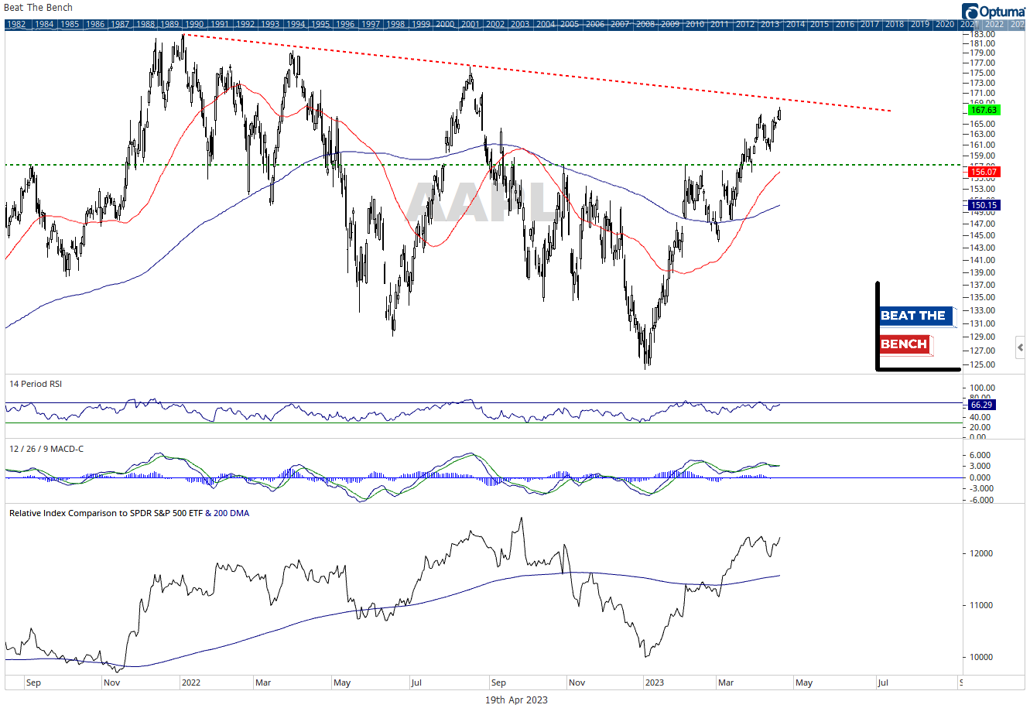Select year 1990 in timeline bar

click(194, 24)
